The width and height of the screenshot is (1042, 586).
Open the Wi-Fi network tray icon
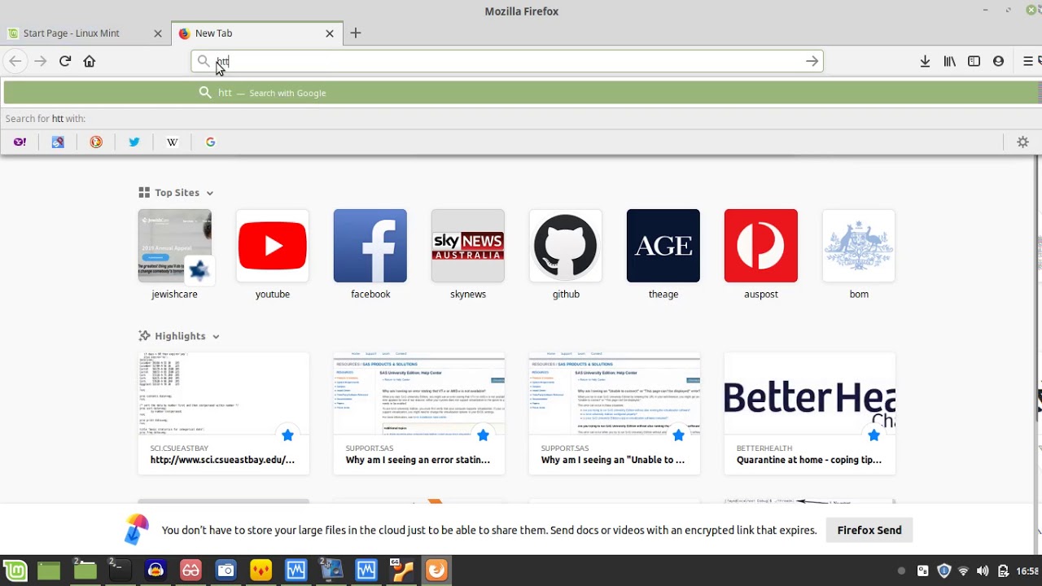pos(963,571)
